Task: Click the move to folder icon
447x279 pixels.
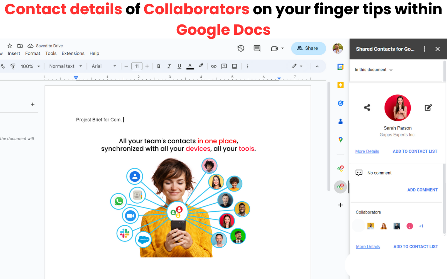Action: pos(20,46)
